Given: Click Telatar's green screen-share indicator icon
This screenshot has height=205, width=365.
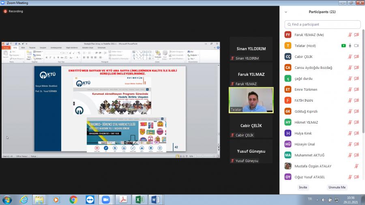Looking at the screenshot, I should pyautogui.click(x=344, y=46).
